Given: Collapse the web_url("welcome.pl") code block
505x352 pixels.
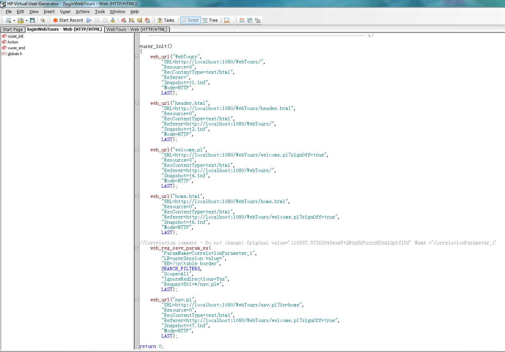Looking at the screenshot, I should pos(137,150).
